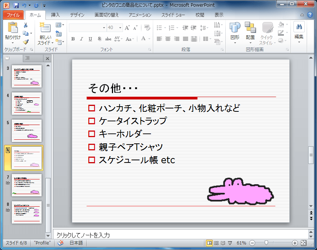This screenshot has height=250, width=317.
Task: Click the 日本語 language status button
Action: (76, 243)
